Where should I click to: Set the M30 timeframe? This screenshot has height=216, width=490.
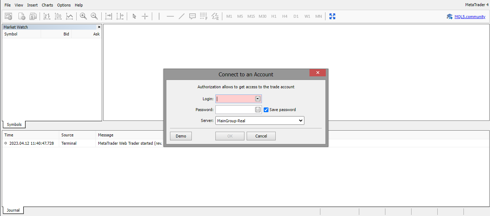coord(263,16)
